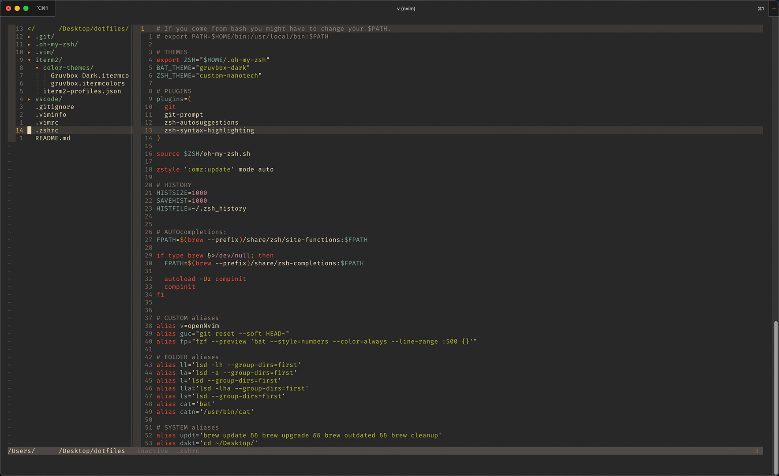Click 'autoload -Uz compinit' line
The height and width of the screenshot is (476, 779).
(x=205, y=279)
